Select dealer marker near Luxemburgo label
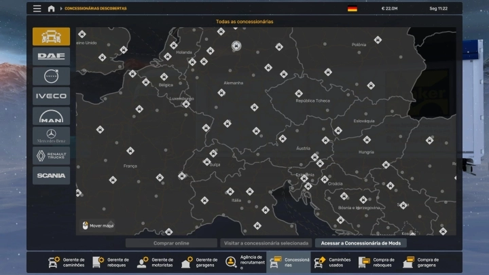The image size is (489, 275). click(186, 104)
